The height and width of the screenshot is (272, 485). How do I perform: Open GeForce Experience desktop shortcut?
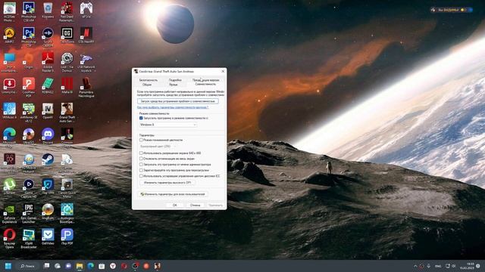click(9, 214)
